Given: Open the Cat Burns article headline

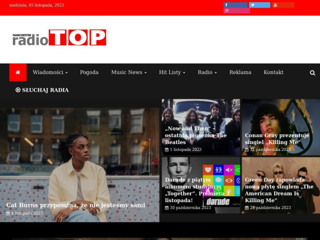Looking at the screenshot, I should 76,205.
